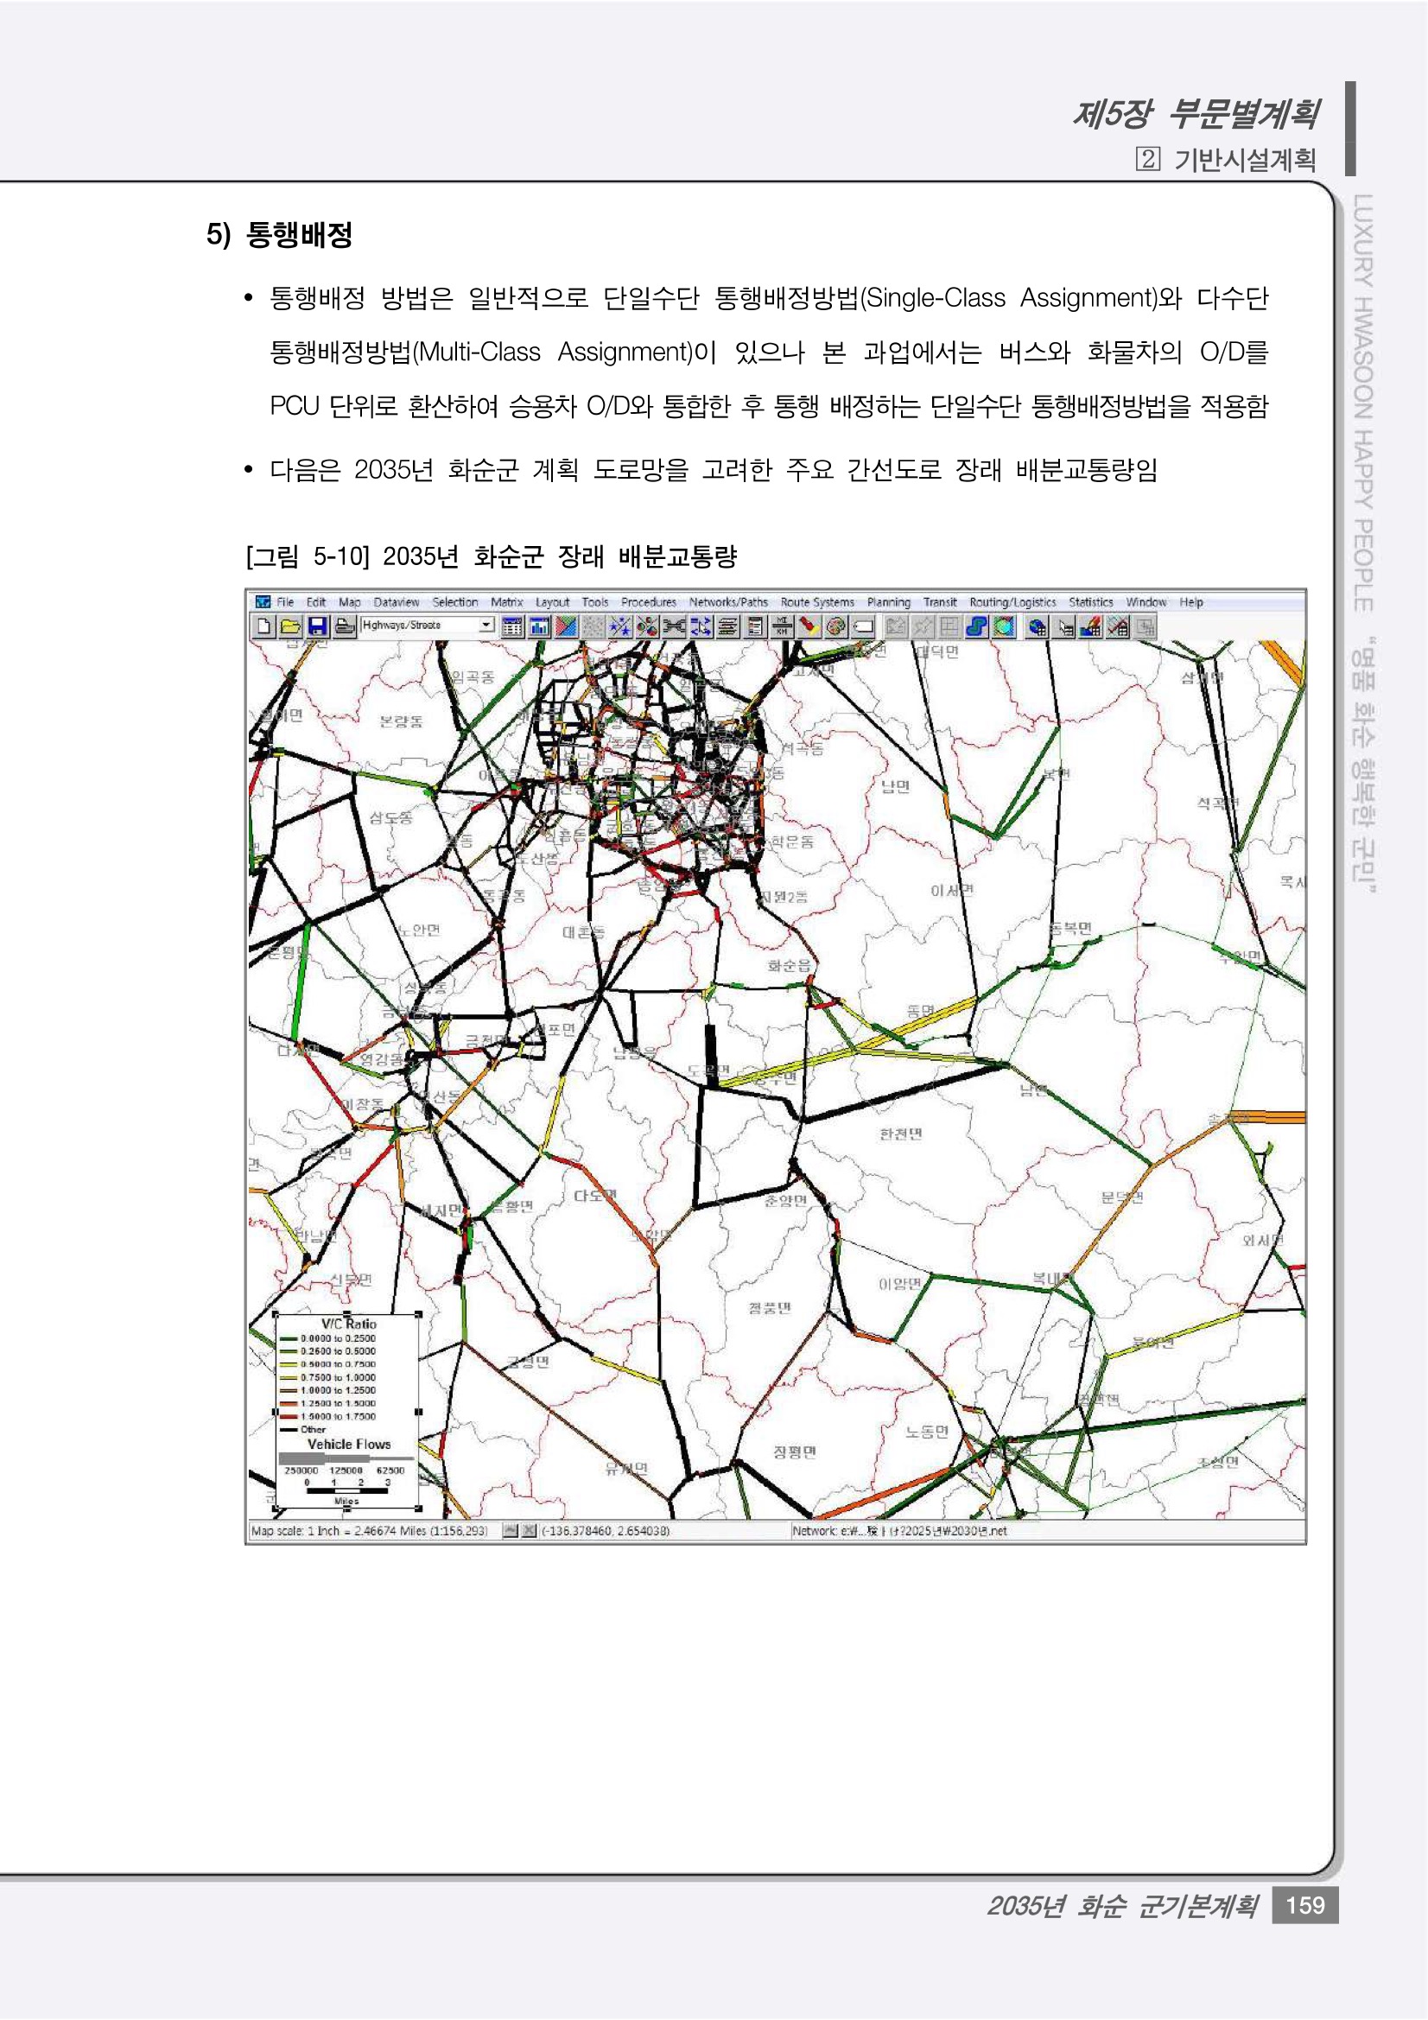Click the New File toolbar icon
This screenshot has height=2020, width=1428.
pos(263,626)
